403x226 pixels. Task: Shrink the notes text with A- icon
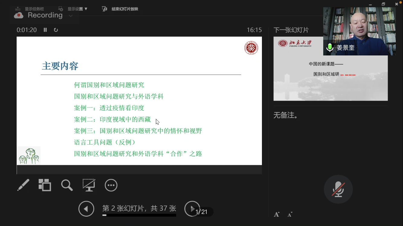pyautogui.click(x=289, y=214)
